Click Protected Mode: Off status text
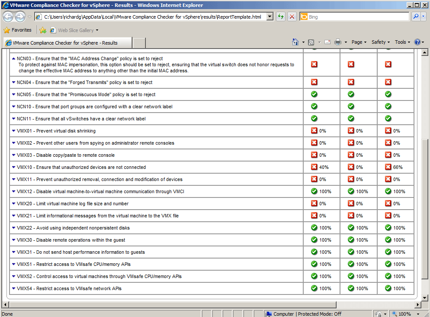The image size is (430, 317). coord(320,314)
